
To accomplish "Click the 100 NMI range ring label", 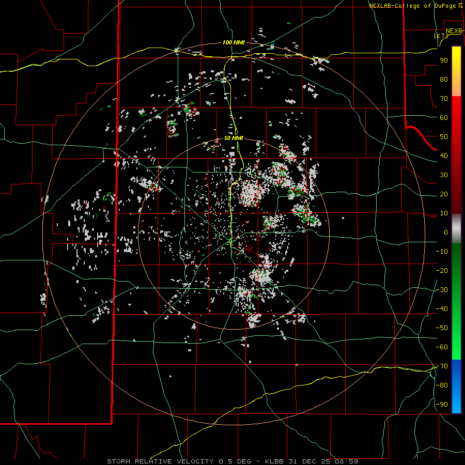I will click(234, 43).
